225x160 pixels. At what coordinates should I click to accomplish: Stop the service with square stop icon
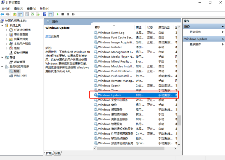(x=63, y=14)
